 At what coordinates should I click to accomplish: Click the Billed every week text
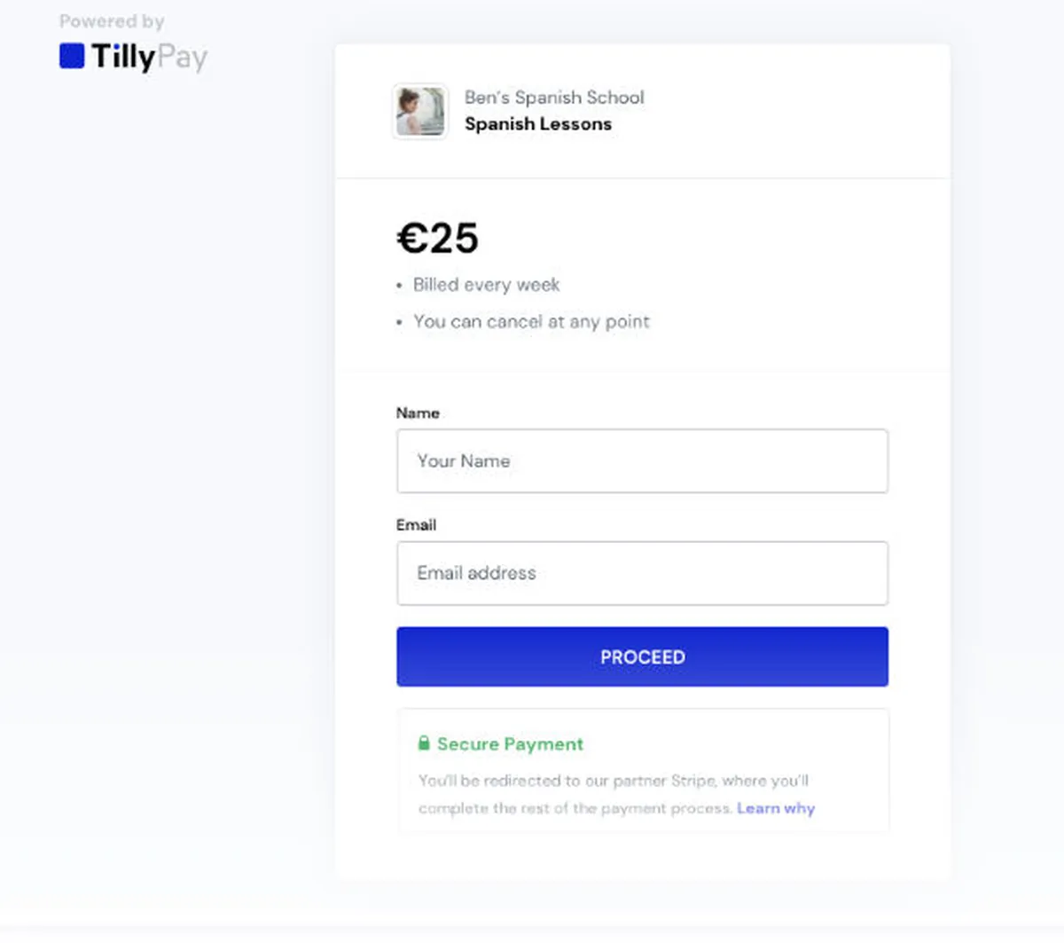(x=486, y=285)
